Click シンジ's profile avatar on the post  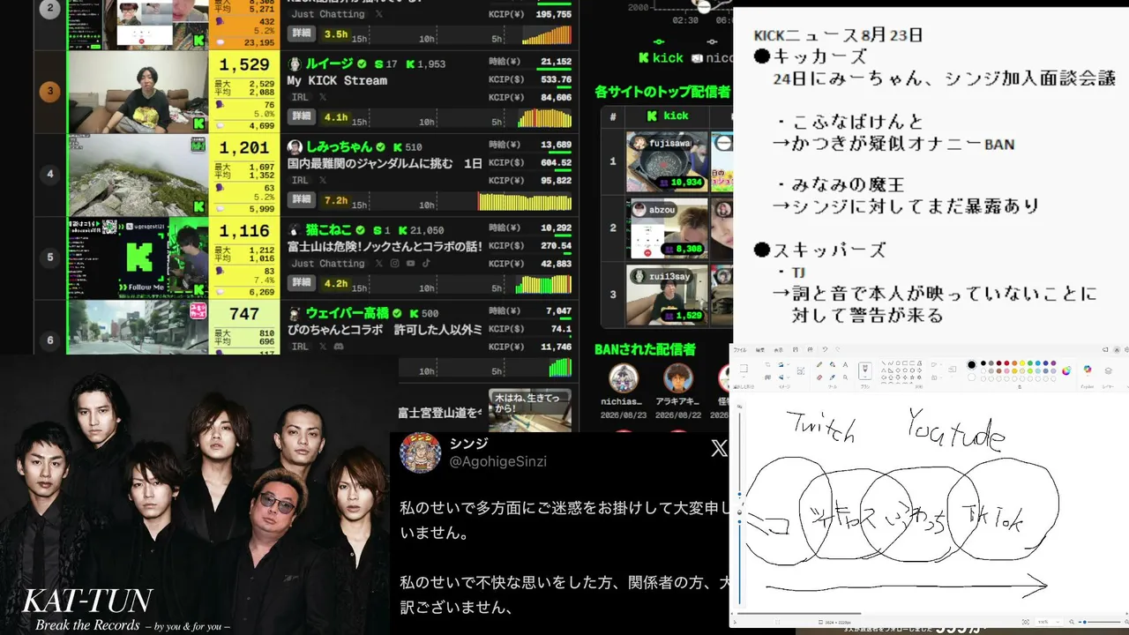coord(420,452)
